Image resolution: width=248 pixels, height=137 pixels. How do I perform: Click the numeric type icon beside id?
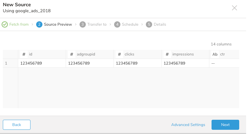(24, 54)
